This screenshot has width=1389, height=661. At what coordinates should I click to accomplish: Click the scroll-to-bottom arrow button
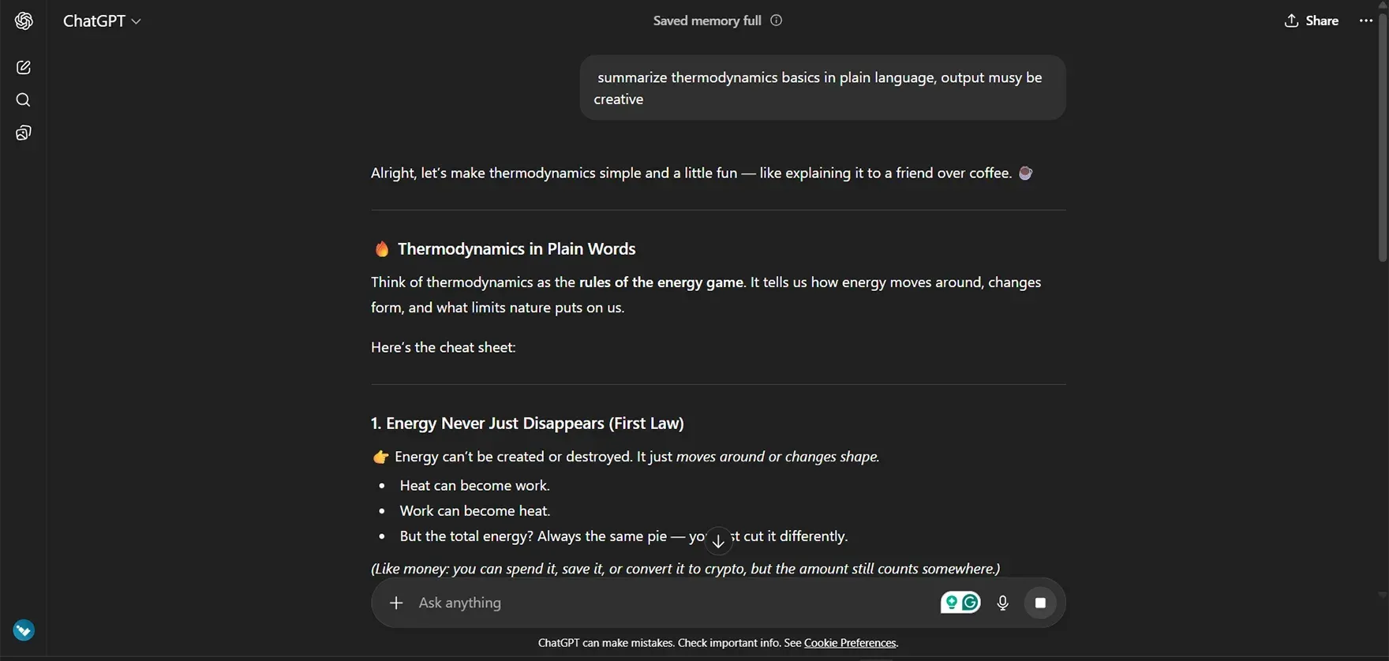(718, 541)
